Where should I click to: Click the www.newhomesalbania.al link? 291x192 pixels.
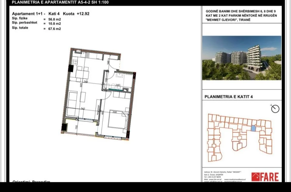coord(235,179)
